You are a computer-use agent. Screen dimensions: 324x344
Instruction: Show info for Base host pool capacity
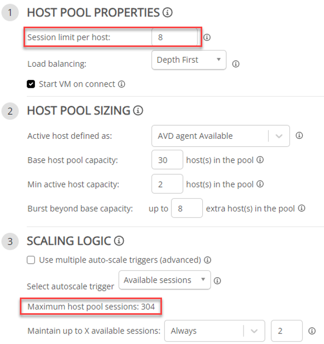click(260, 160)
